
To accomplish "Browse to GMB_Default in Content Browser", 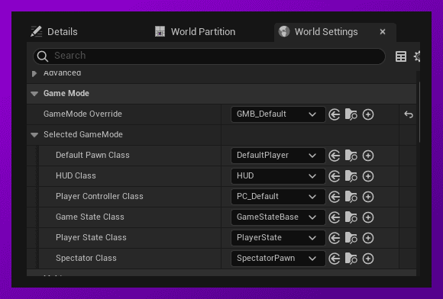I will tap(351, 114).
